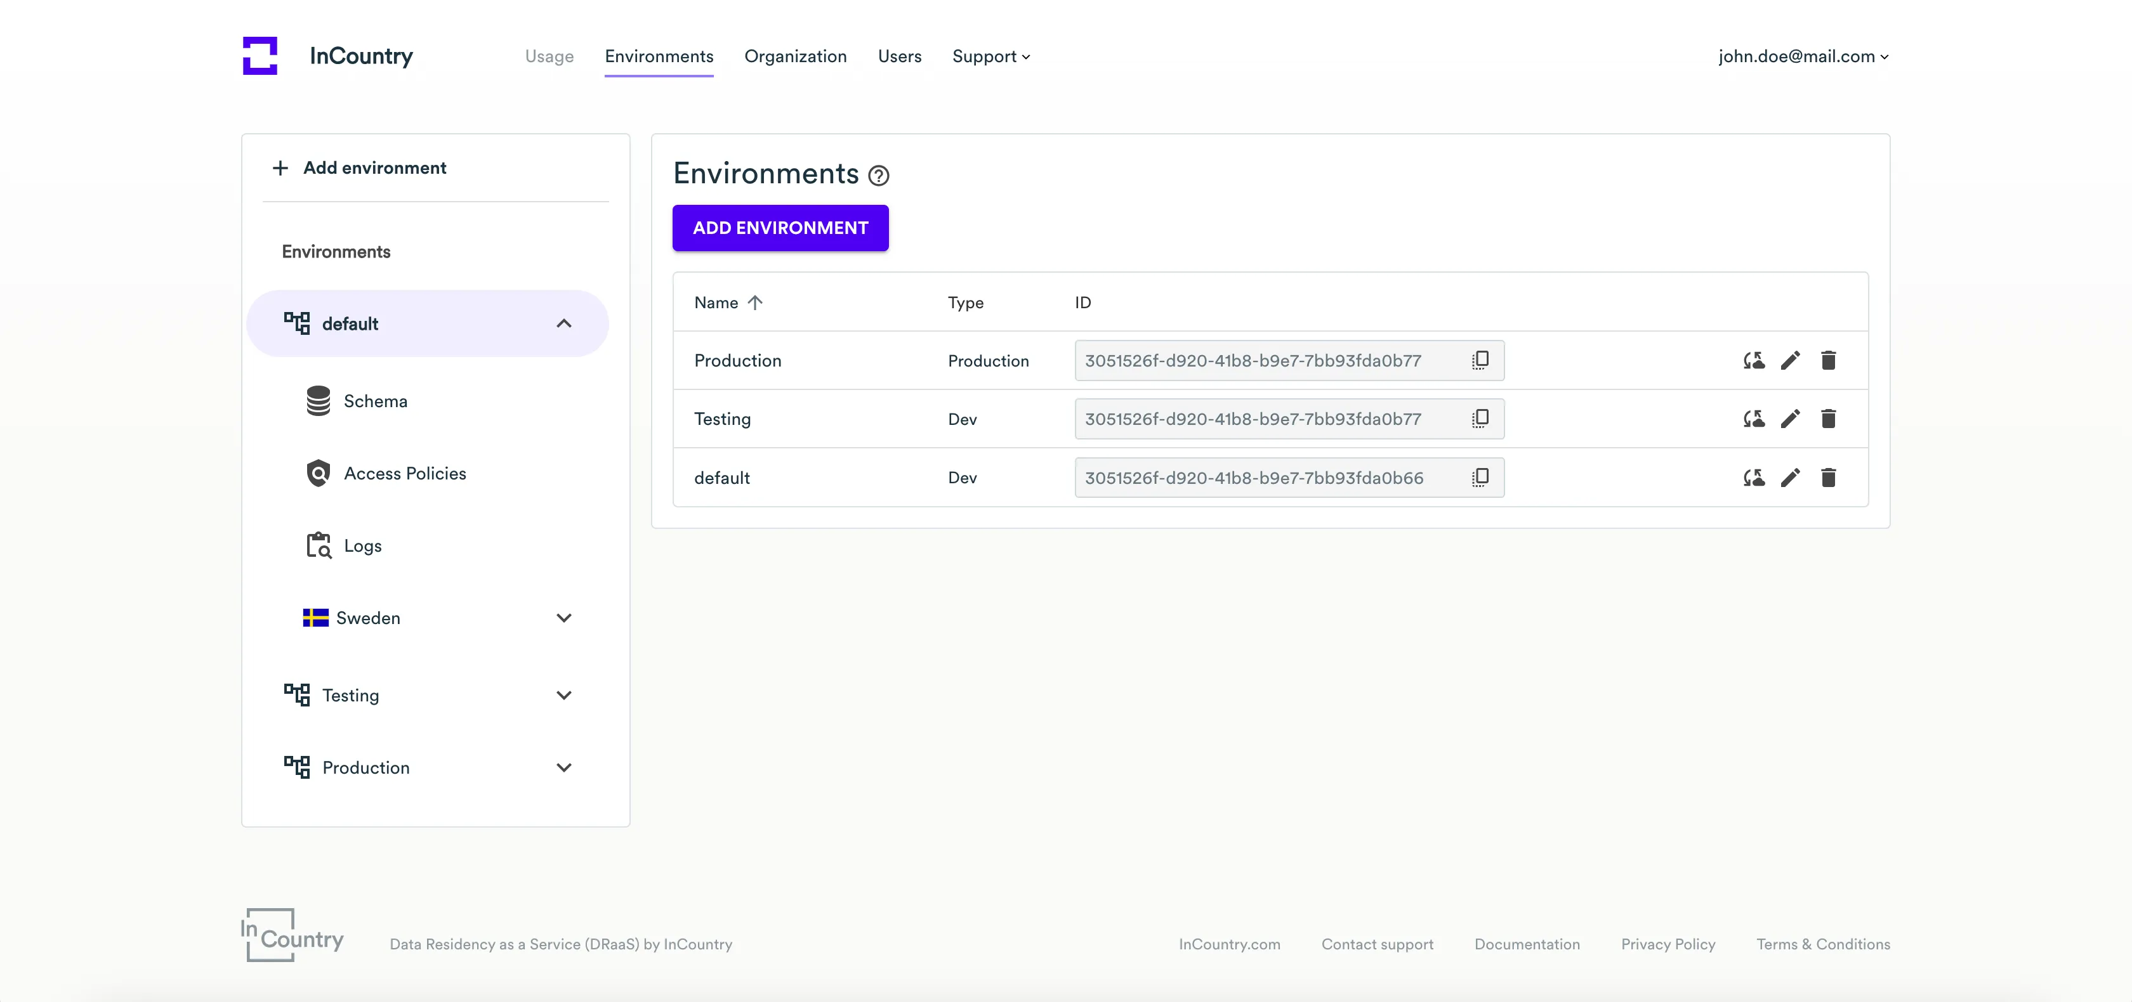Screen dimensions: 2132x1002
Task: Delete the Production environment row
Action: (x=1828, y=360)
